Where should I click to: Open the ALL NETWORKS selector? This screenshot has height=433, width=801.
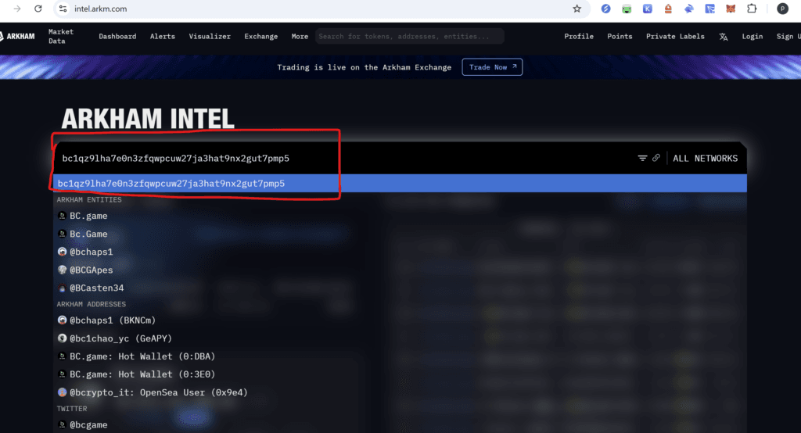705,158
